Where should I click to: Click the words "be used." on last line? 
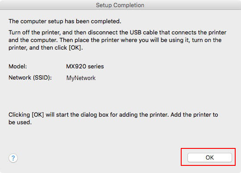[20, 122]
